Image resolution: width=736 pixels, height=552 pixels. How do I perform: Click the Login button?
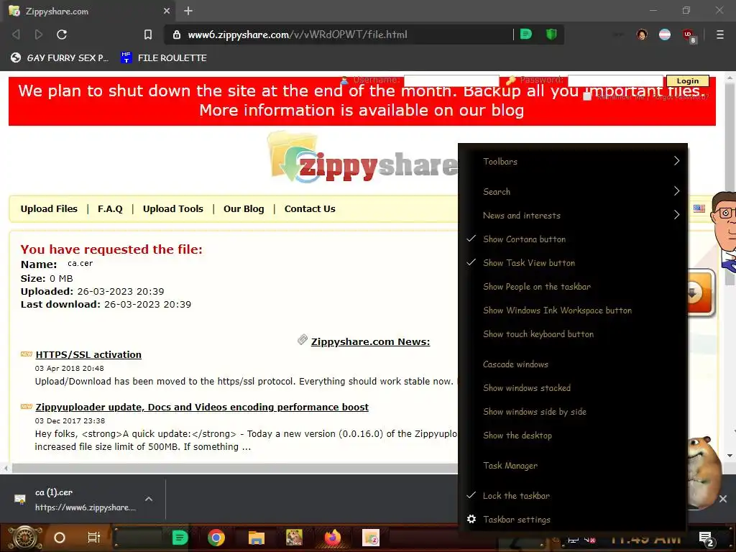tap(688, 80)
